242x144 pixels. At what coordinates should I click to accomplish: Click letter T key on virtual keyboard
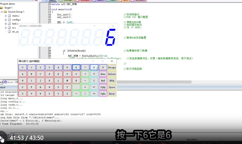coord(67,87)
